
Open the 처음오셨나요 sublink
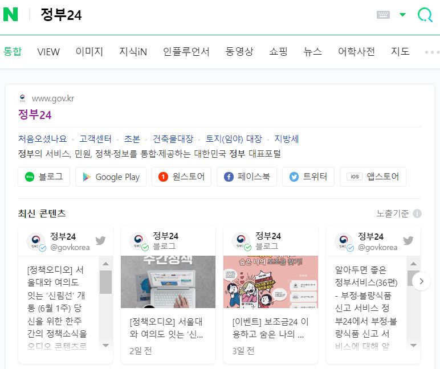click(x=42, y=139)
